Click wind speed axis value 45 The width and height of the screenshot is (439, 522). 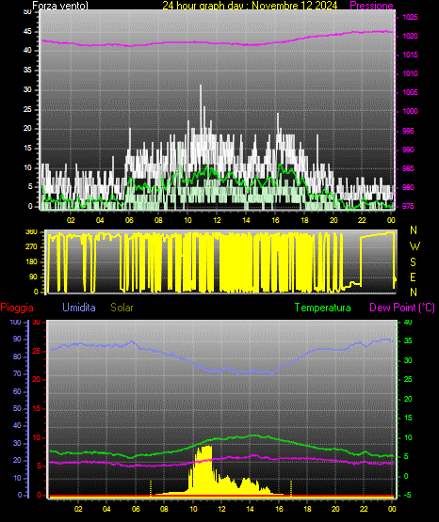coord(27,32)
